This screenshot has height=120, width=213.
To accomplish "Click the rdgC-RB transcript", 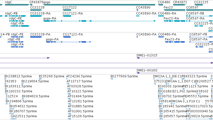I will tap(16, 16).
